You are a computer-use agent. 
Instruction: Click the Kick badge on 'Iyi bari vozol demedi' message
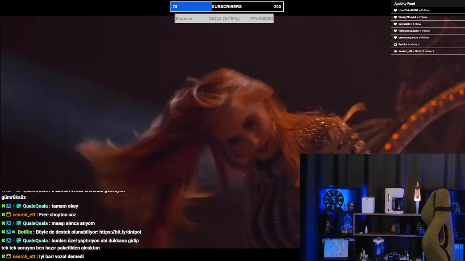(3, 256)
